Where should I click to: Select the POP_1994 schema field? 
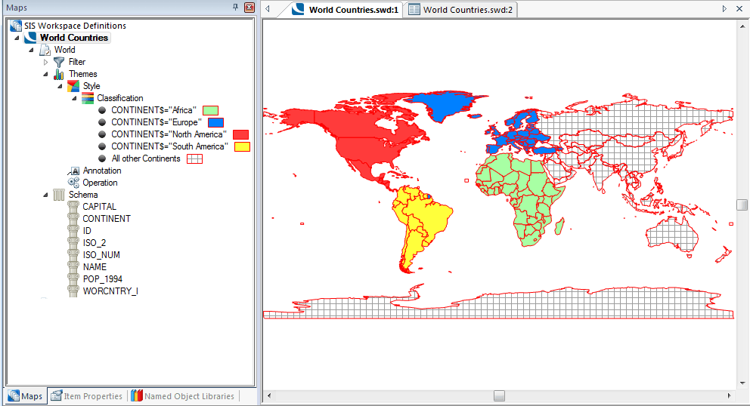[102, 279]
